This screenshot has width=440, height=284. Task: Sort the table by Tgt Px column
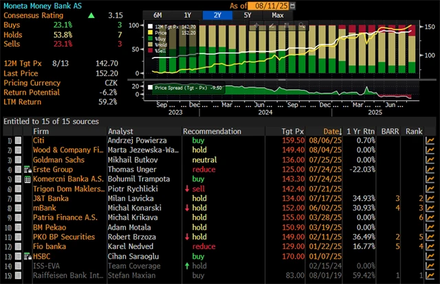click(292, 130)
